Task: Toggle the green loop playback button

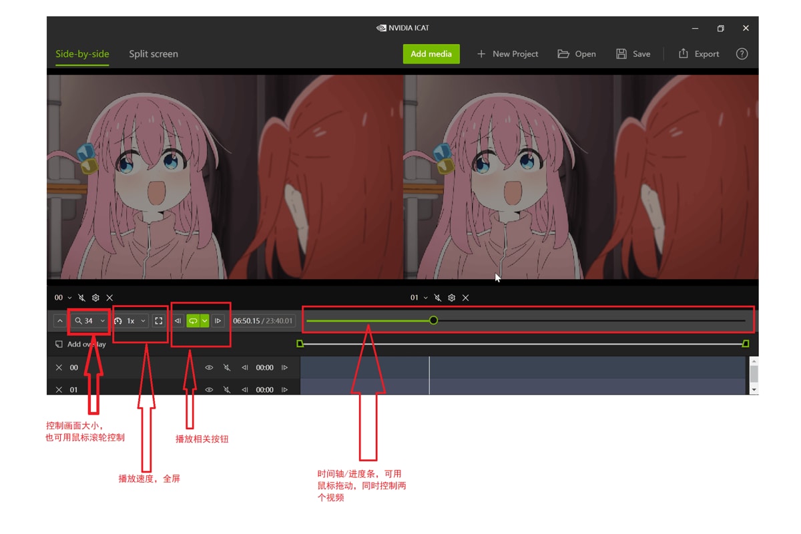Action: click(193, 321)
